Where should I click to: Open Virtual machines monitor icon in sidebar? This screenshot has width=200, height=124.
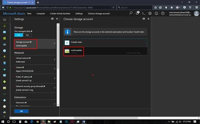click(x=4, y=76)
